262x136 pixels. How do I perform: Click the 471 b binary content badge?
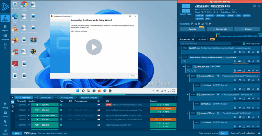click(x=163, y=119)
